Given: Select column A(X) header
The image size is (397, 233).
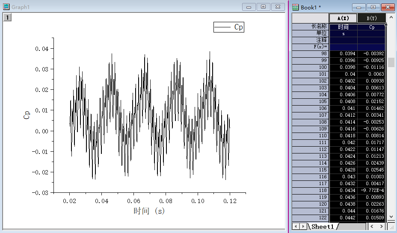Looking at the screenshot, I should 343,18.
